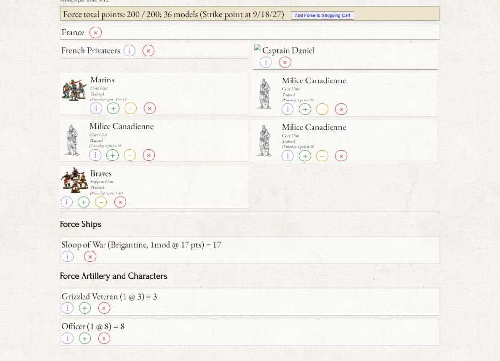The width and height of the screenshot is (500, 361).
Task: Remove Sloop of War ship
Action: pos(90,257)
